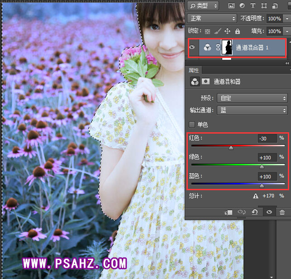The height and width of the screenshot is (279, 291).
Task: Switch to the 属性 properties tab
Action: (194, 70)
